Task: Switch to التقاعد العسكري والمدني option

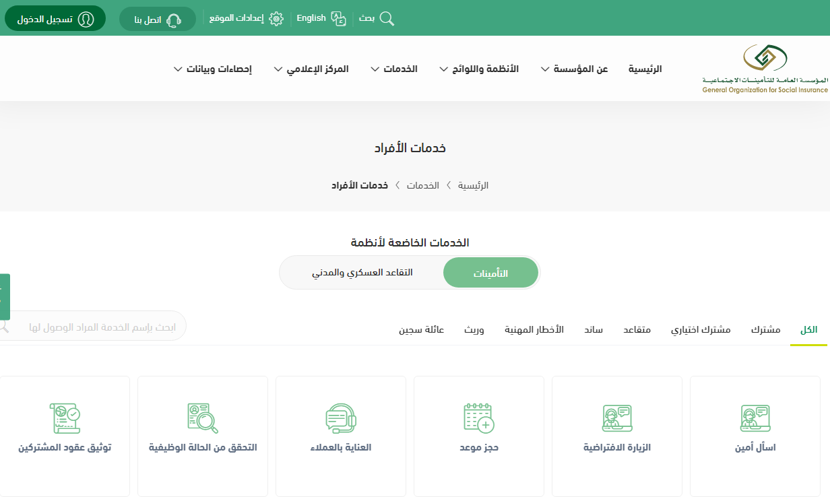Action: tap(362, 273)
